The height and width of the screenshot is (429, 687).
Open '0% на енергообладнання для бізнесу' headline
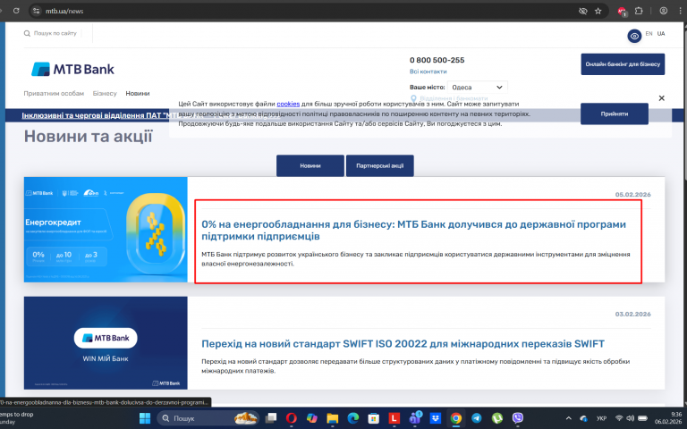coord(413,231)
